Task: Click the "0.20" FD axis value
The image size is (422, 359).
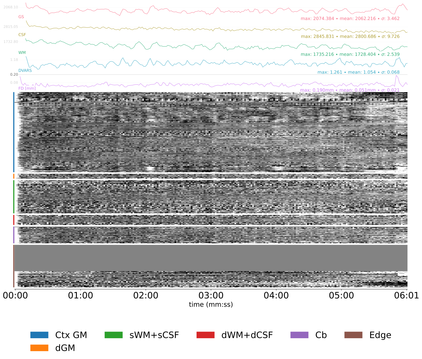Action: pyautogui.click(x=14, y=75)
